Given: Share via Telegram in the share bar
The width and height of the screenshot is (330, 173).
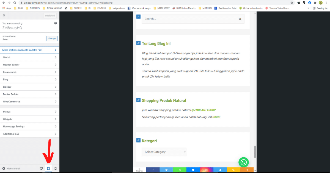Looking at the screenshot, I should click(x=220, y=170).
